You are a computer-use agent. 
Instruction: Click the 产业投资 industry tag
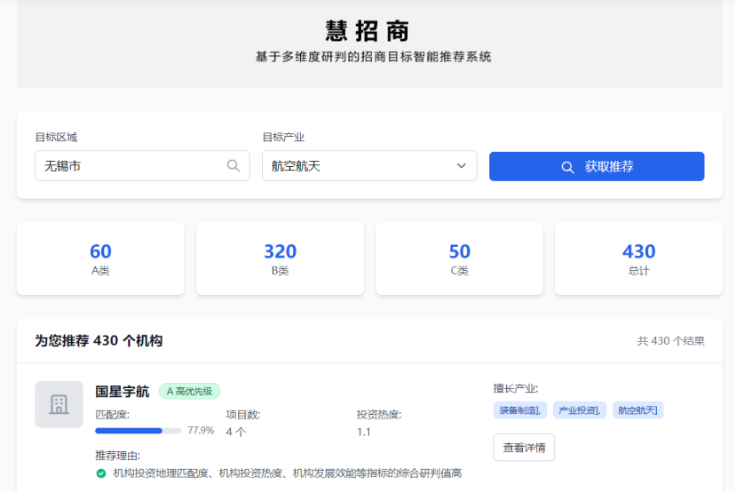click(x=579, y=410)
